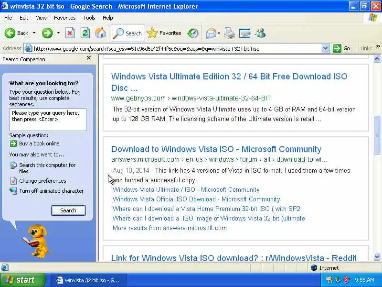Close the Search Companion pane
Image resolution: width=382 pixels, height=287 pixels.
(89, 58)
